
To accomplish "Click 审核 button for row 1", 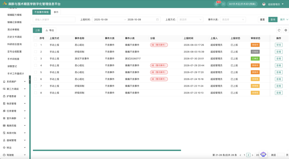I will point(279,45).
